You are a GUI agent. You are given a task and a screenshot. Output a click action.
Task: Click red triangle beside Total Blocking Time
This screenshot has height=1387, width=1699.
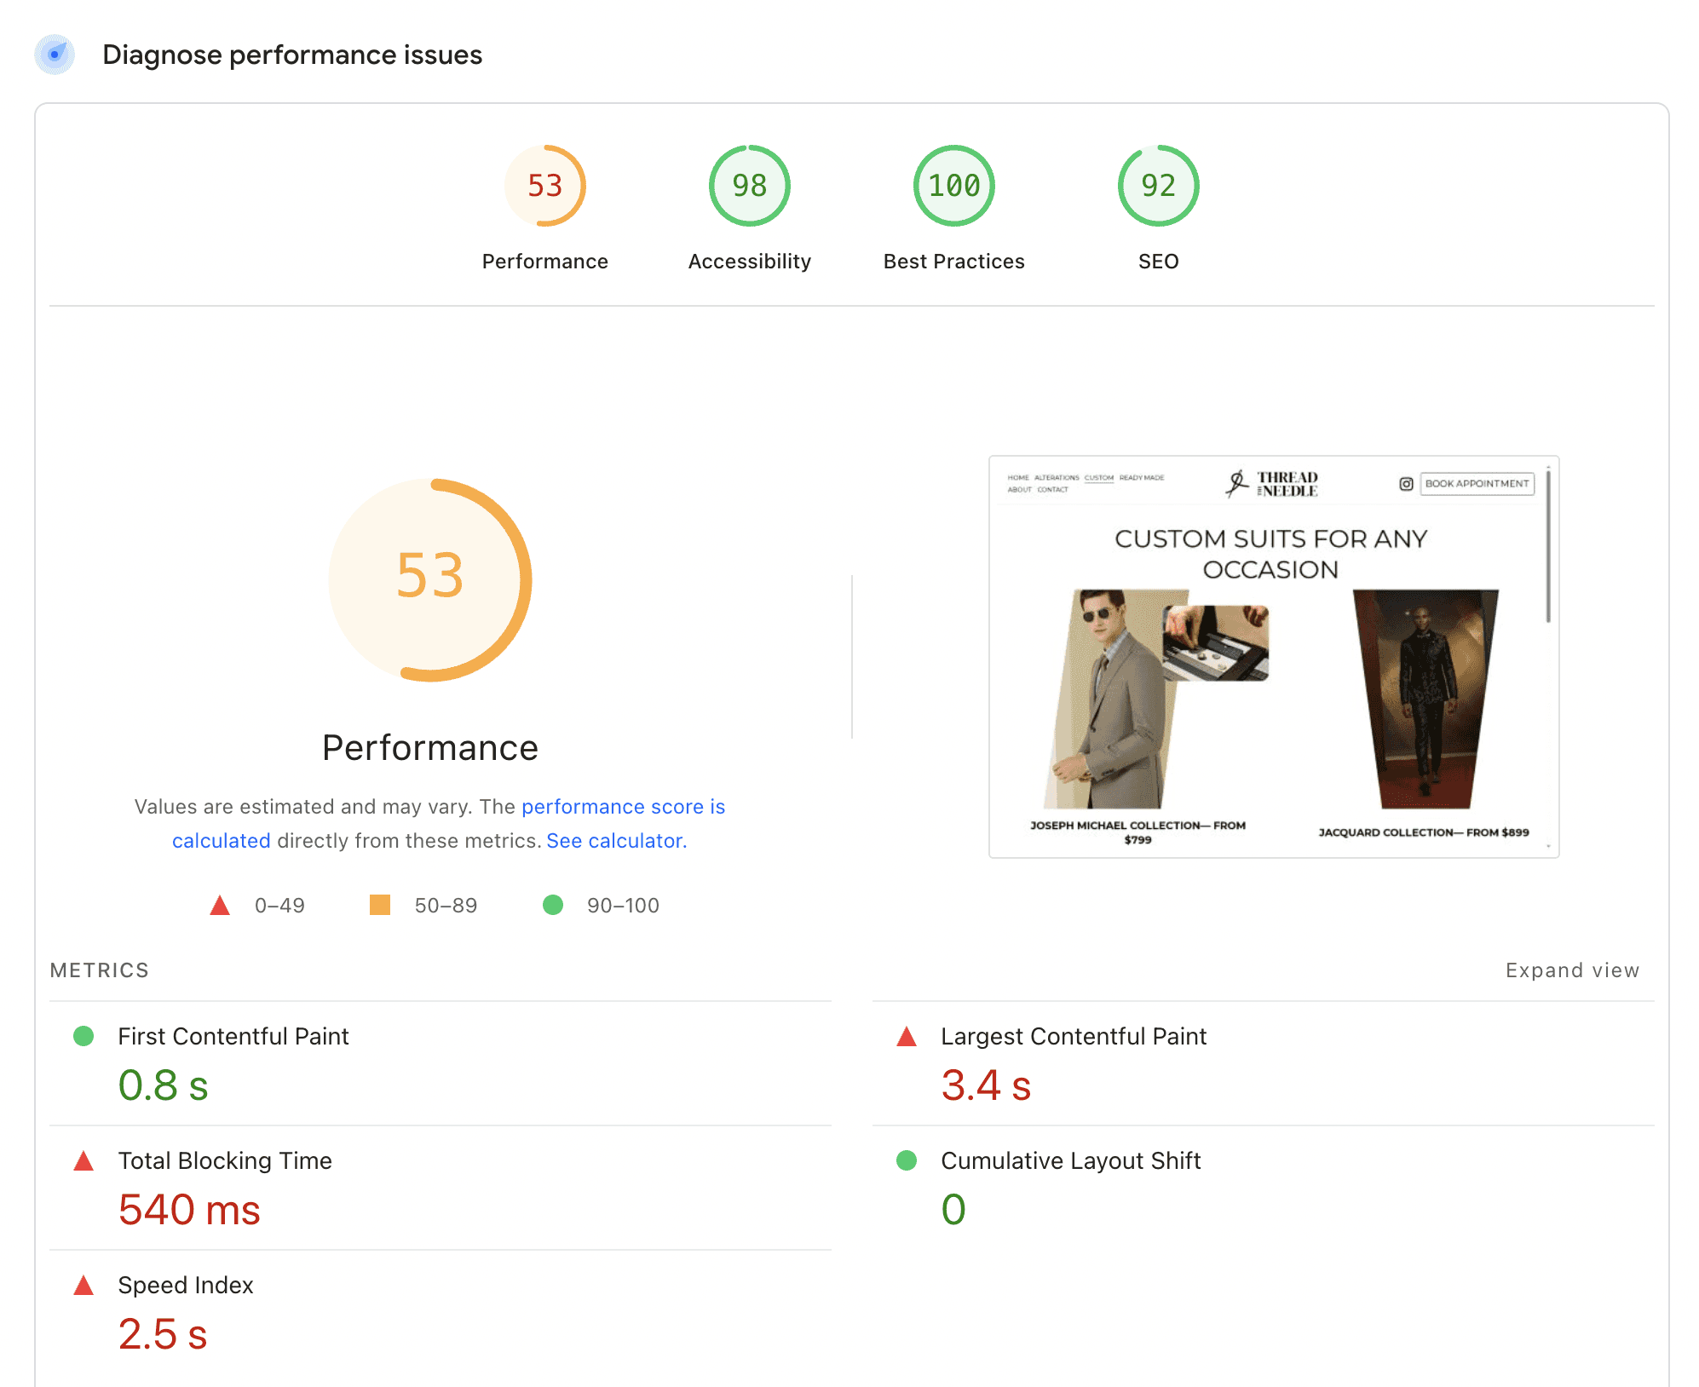click(84, 1161)
